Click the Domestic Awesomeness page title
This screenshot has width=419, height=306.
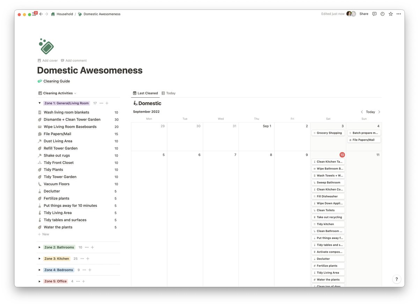pyautogui.click(x=90, y=70)
